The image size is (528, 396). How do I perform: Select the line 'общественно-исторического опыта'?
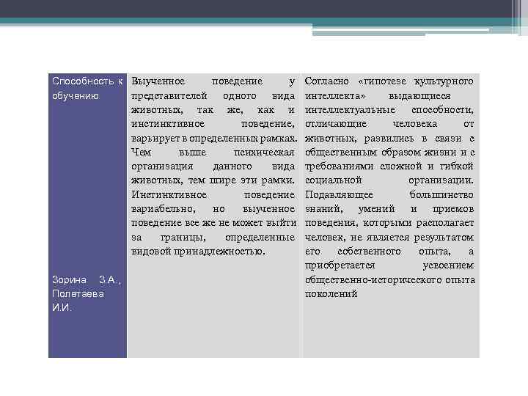pyautogui.click(x=390, y=280)
